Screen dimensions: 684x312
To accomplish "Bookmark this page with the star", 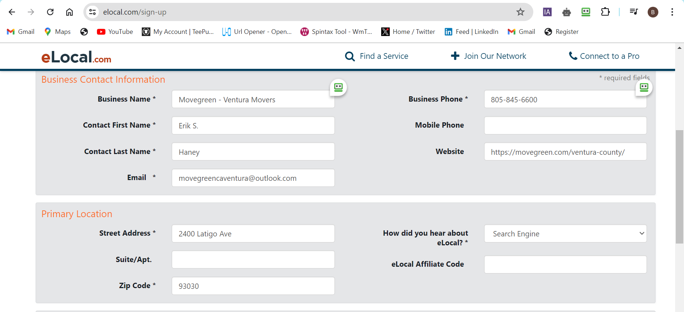I will click(x=520, y=12).
